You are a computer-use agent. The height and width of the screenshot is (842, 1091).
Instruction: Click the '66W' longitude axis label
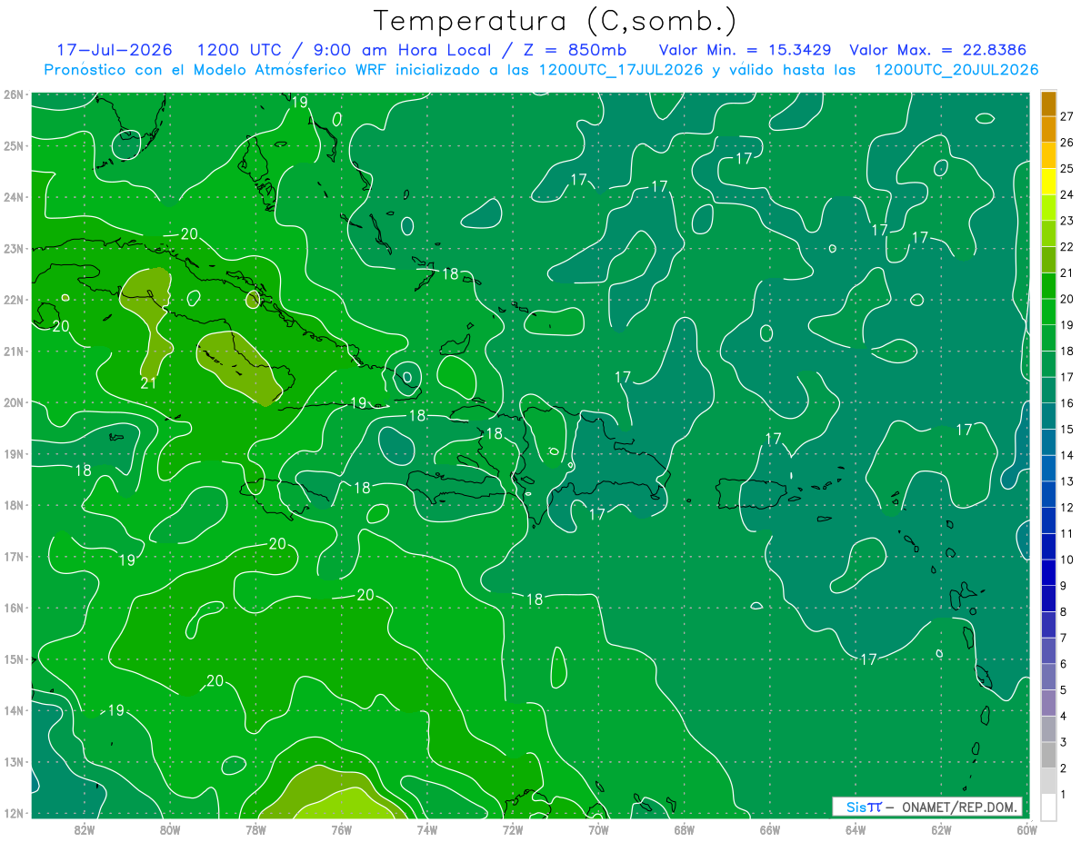point(769,829)
